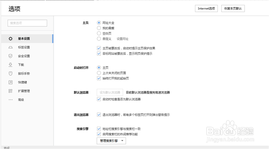Open the 基本设置 section
The height and width of the screenshot is (149, 269).
(x=27, y=39)
